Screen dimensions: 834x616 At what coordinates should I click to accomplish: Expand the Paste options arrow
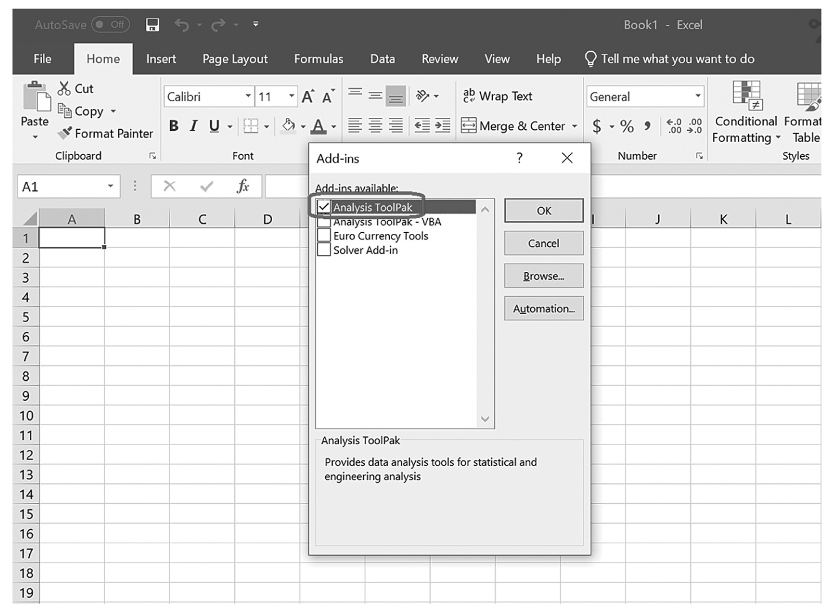[x=35, y=137]
